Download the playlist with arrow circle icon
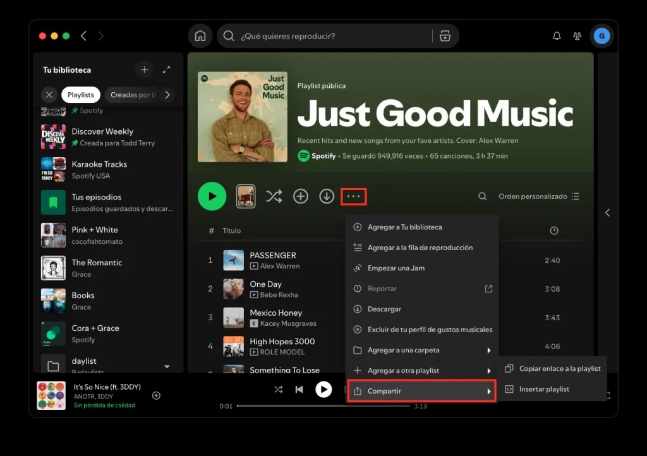This screenshot has height=456, width=647. tap(327, 196)
